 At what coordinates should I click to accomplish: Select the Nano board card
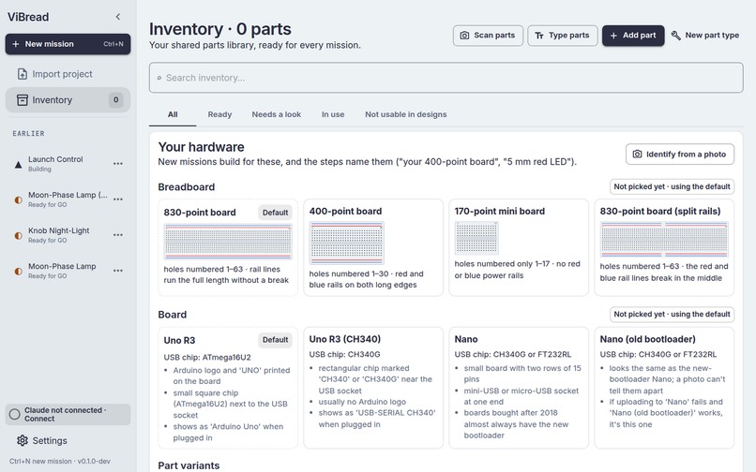[519, 388]
